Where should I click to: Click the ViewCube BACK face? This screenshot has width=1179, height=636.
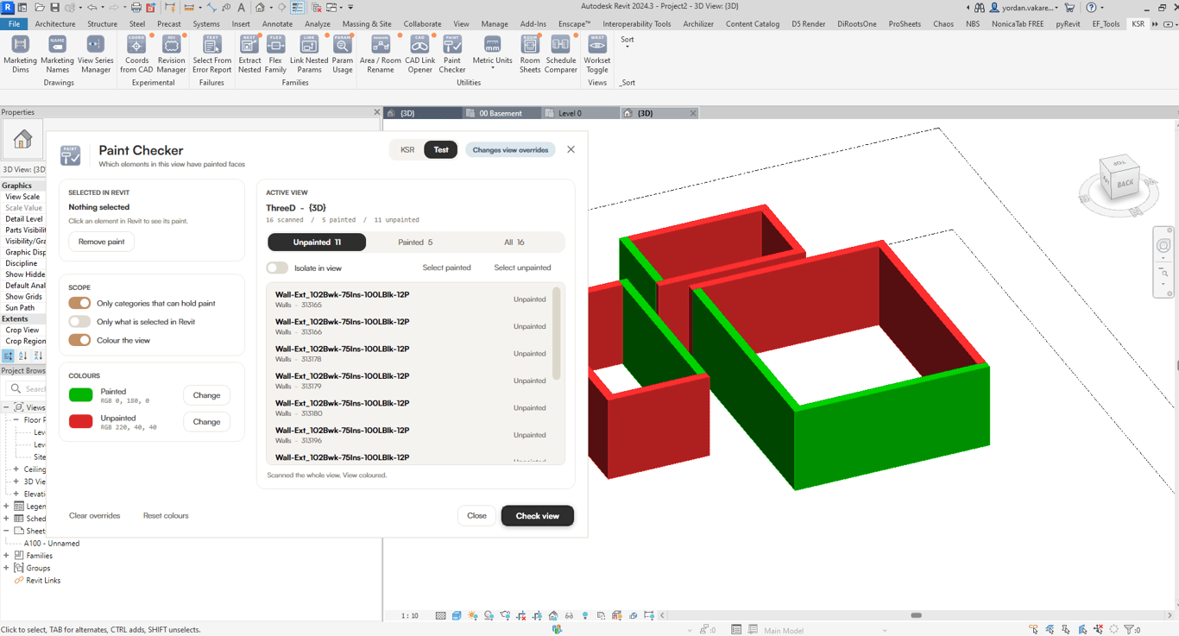coord(1125,183)
